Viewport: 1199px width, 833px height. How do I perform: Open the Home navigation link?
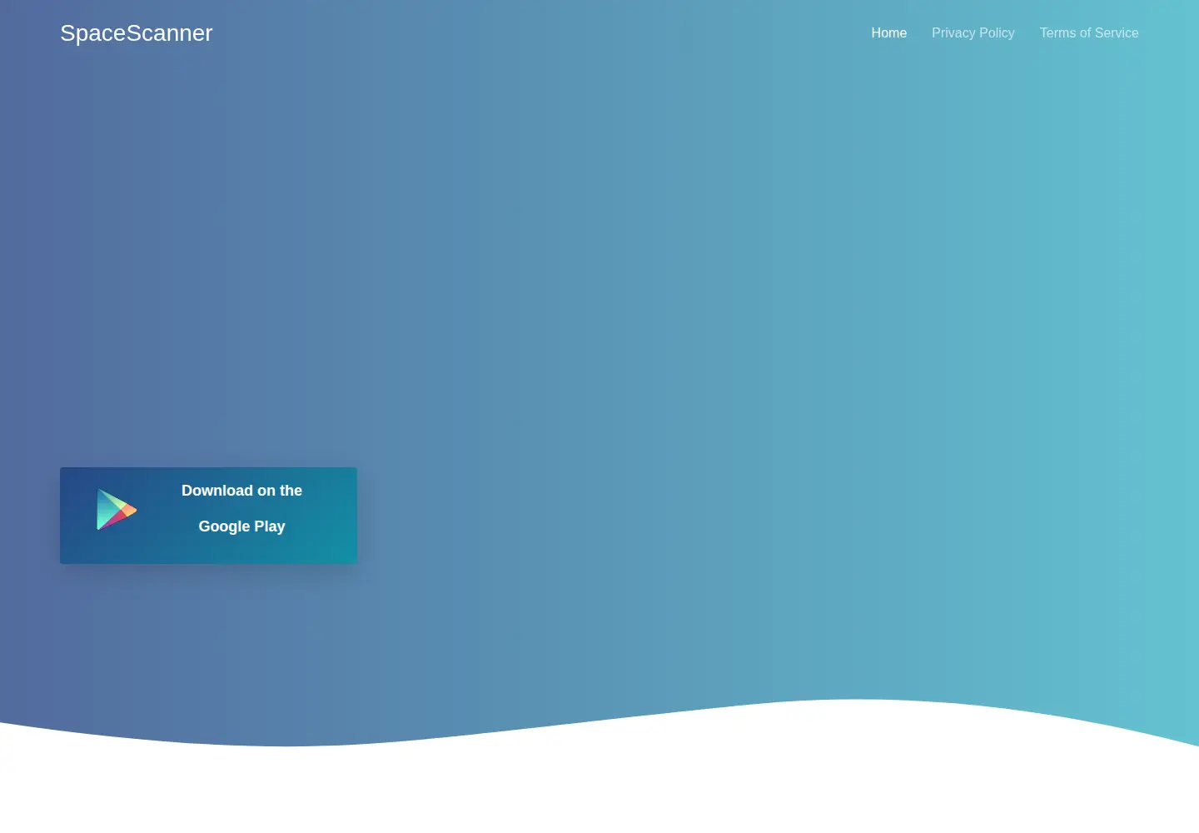pos(888,33)
